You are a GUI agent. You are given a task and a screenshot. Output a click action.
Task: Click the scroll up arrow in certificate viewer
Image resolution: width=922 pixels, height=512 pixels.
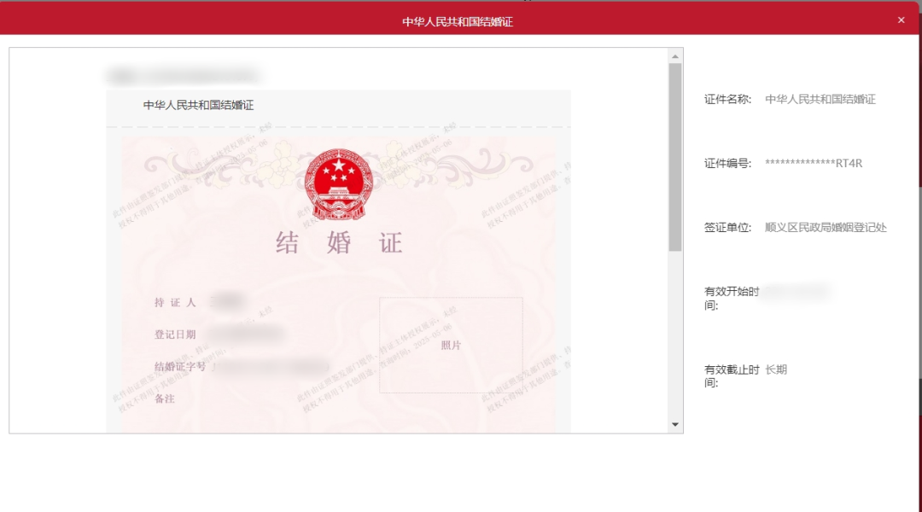[x=675, y=56]
